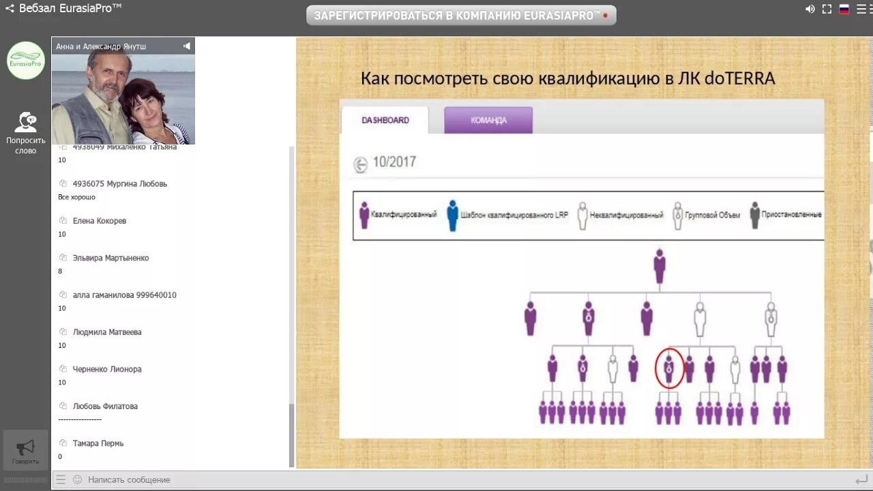The image size is (873, 491).
Task: Switch to the DASHBOARD tab in slide
Action: (x=385, y=120)
